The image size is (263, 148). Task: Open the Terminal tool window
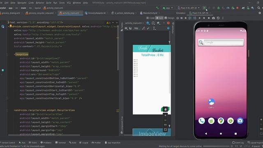coord(60,143)
